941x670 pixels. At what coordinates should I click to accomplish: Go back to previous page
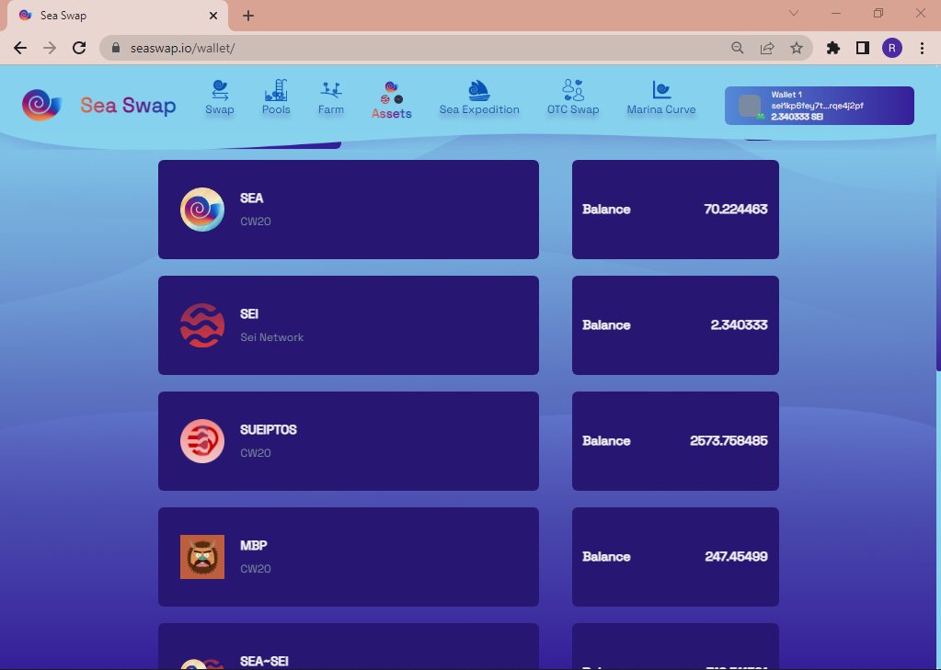[20, 48]
